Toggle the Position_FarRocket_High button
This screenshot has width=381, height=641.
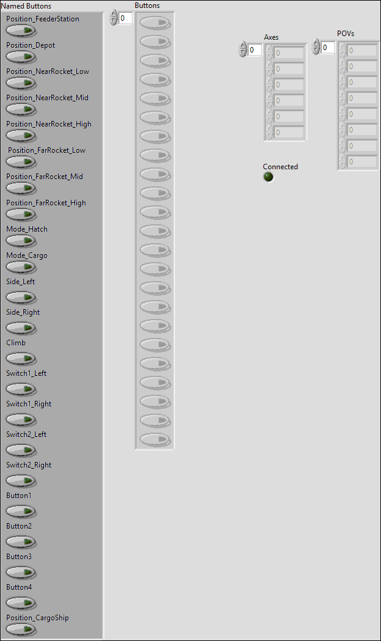(21, 214)
